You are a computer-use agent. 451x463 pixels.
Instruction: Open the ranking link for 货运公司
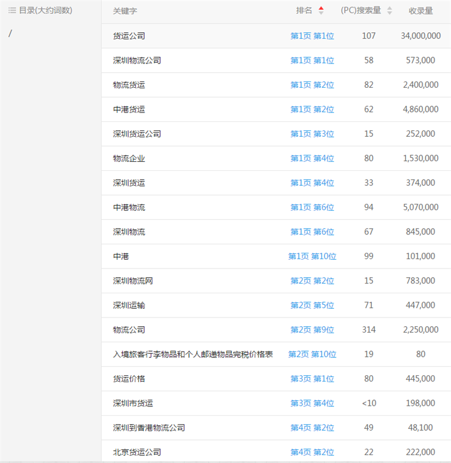click(312, 36)
